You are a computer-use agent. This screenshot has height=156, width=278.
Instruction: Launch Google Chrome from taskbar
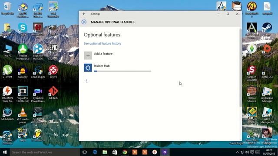click(x=125, y=152)
